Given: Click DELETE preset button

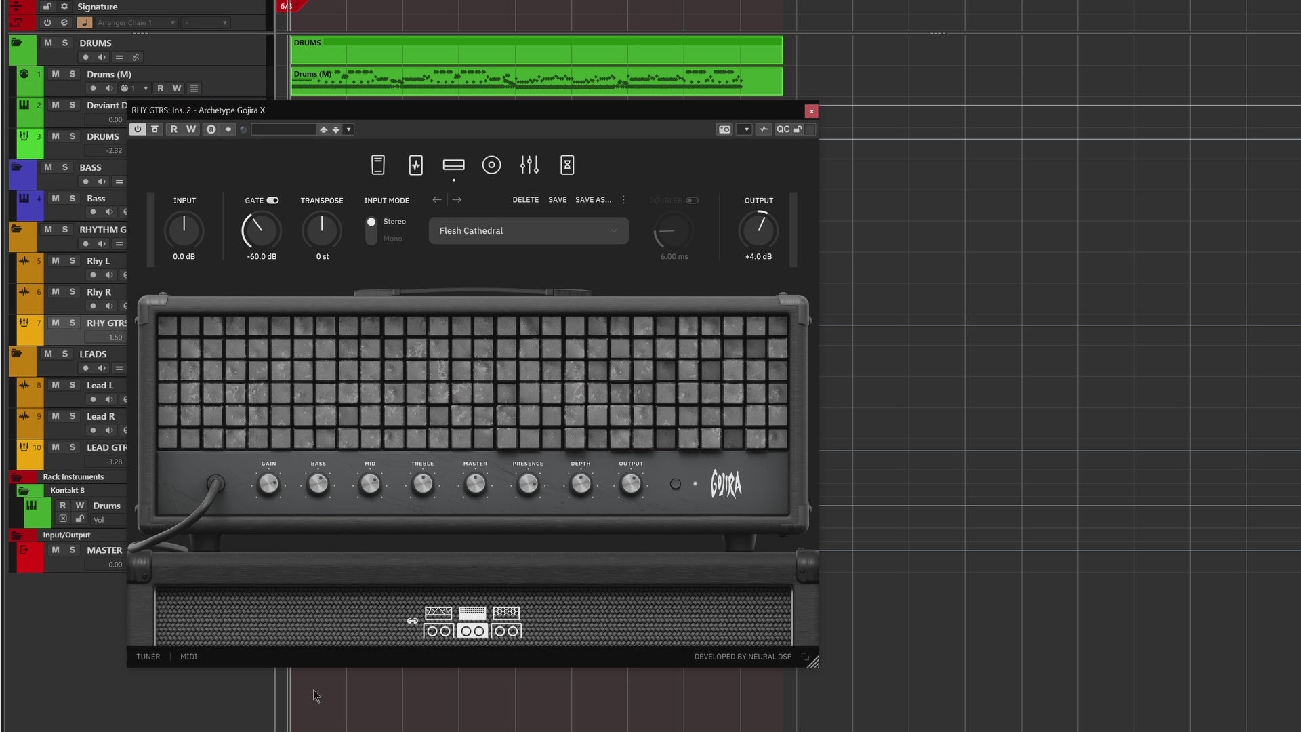Looking at the screenshot, I should [x=526, y=200].
